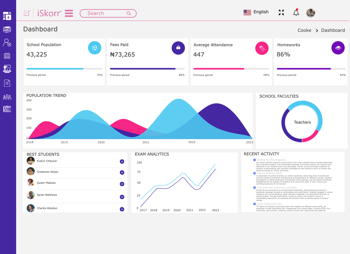This screenshot has height=254, width=350.
Task: Click the Cooke breadcrumb link
Action: [x=304, y=30]
